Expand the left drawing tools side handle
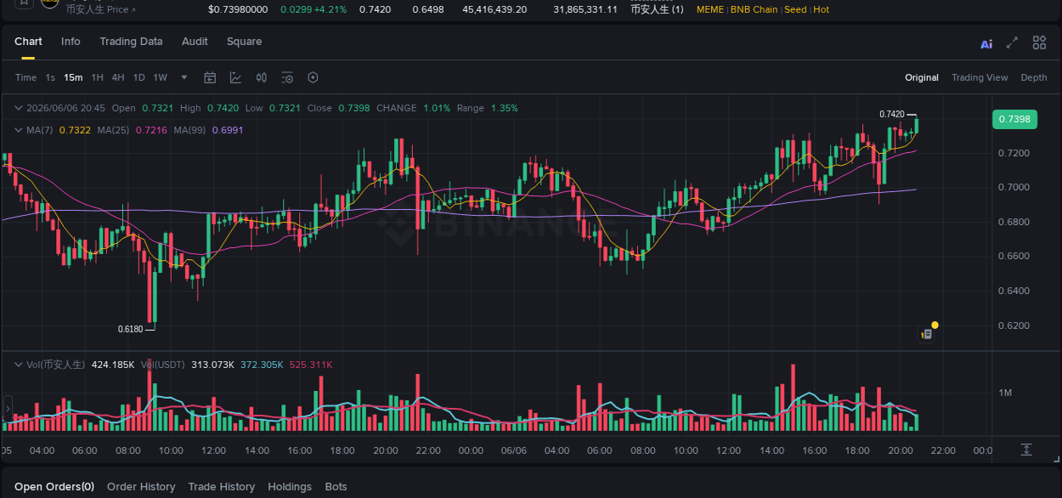The width and height of the screenshot is (1062, 498). tap(7, 409)
